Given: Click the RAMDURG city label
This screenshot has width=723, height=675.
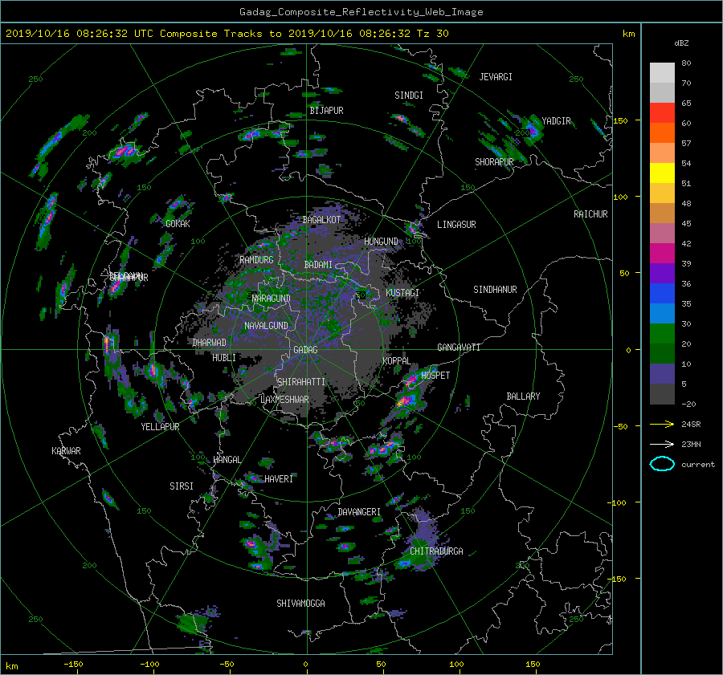Looking at the screenshot, I should [256, 260].
